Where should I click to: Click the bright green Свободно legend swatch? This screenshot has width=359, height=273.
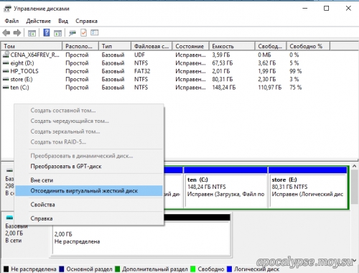click(x=193, y=269)
